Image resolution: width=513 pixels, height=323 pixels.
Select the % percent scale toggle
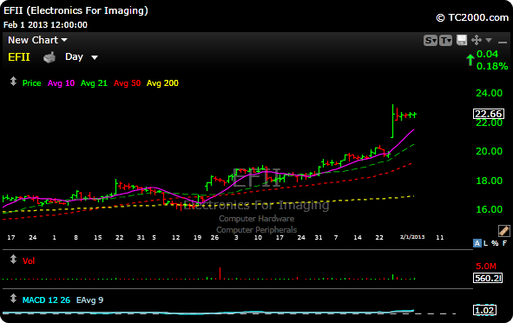(x=495, y=243)
